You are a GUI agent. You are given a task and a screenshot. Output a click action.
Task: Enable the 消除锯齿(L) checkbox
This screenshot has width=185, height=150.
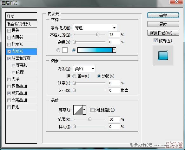pos(92,110)
